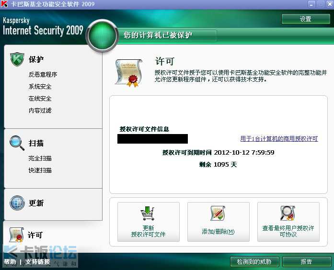Click the add/remove license document icon

click(x=218, y=213)
